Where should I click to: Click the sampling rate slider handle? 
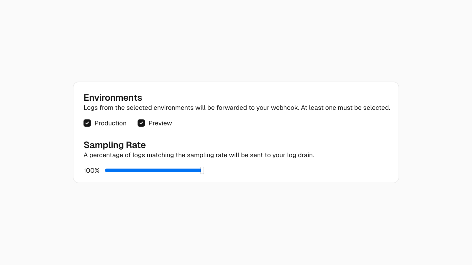pos(202,170)
